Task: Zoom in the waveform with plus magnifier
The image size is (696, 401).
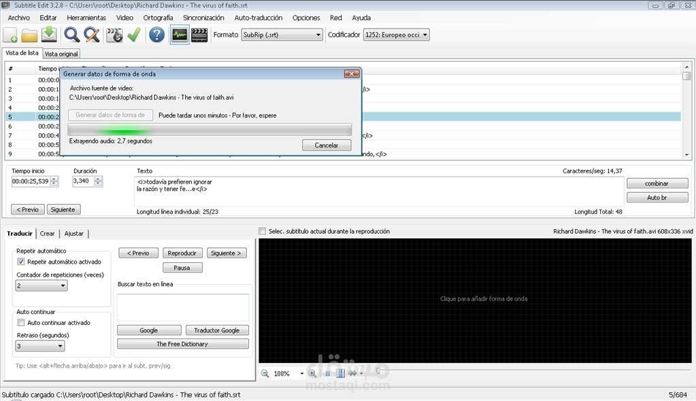Action: pyautogui.click(x=312, y=374)
